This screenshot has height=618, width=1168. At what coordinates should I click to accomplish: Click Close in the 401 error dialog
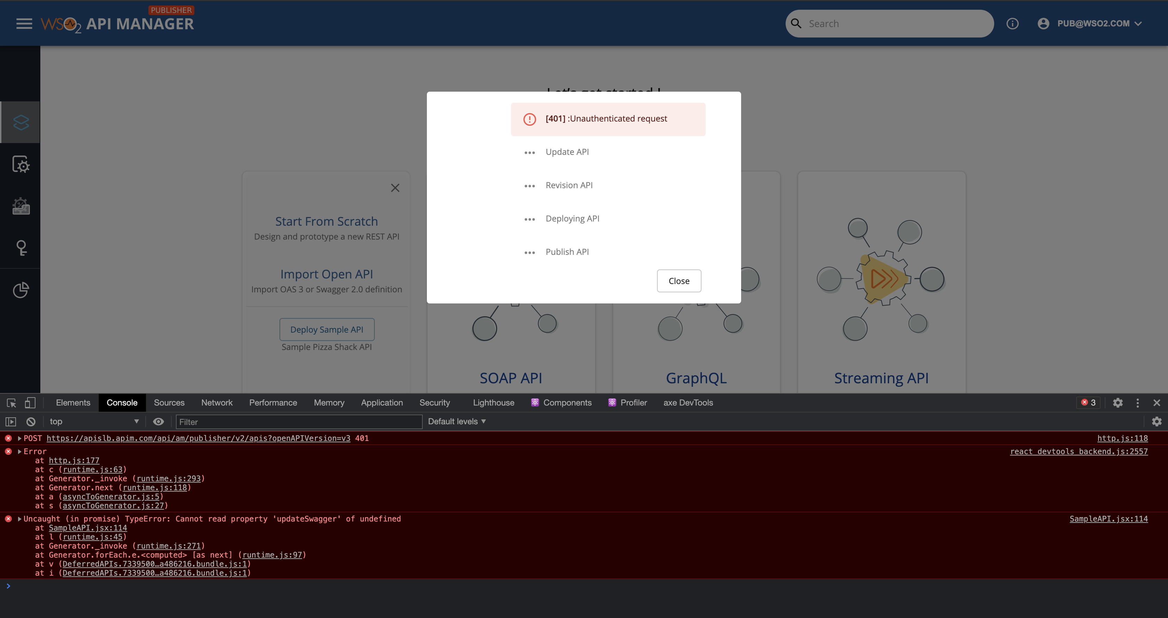coord(679,281)
